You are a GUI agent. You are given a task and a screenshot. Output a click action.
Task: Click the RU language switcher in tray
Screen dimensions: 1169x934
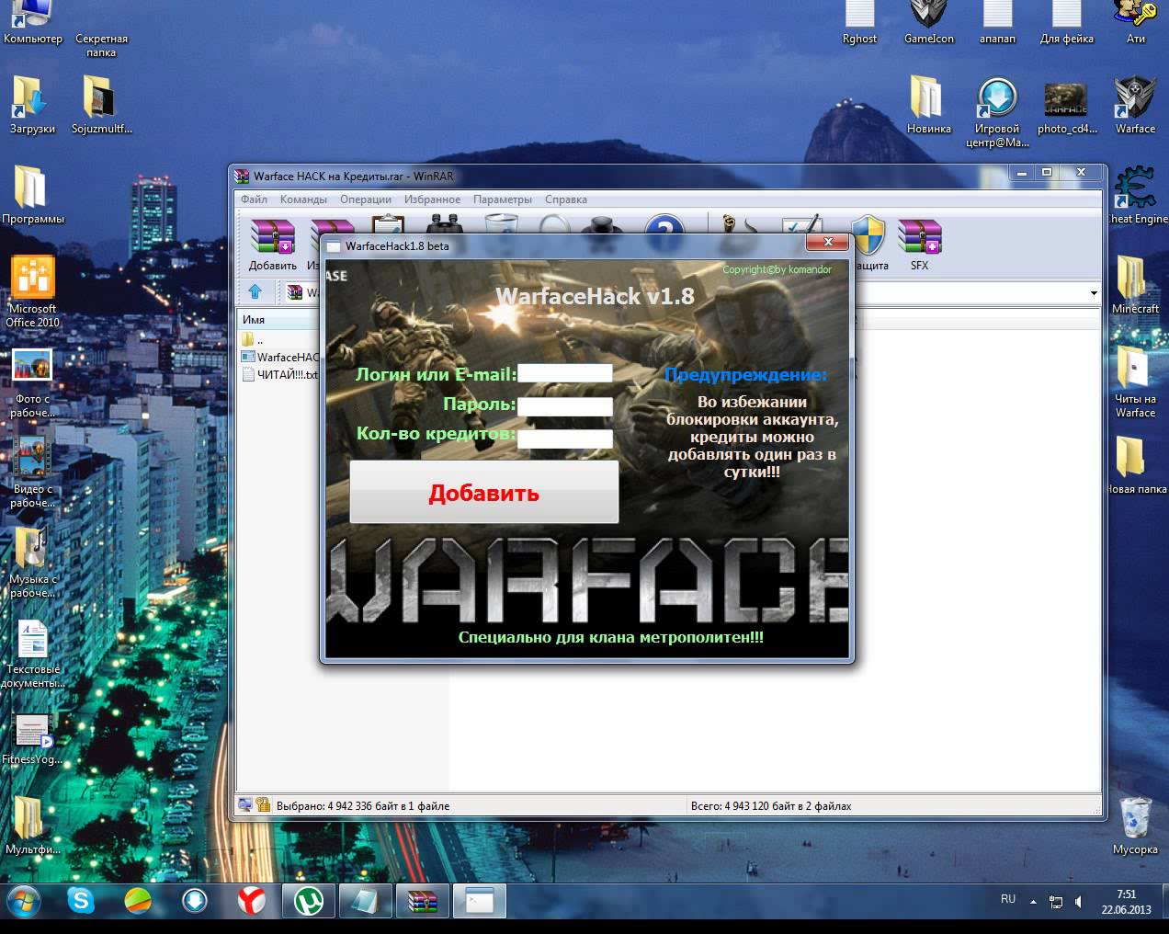(1008, 899)
